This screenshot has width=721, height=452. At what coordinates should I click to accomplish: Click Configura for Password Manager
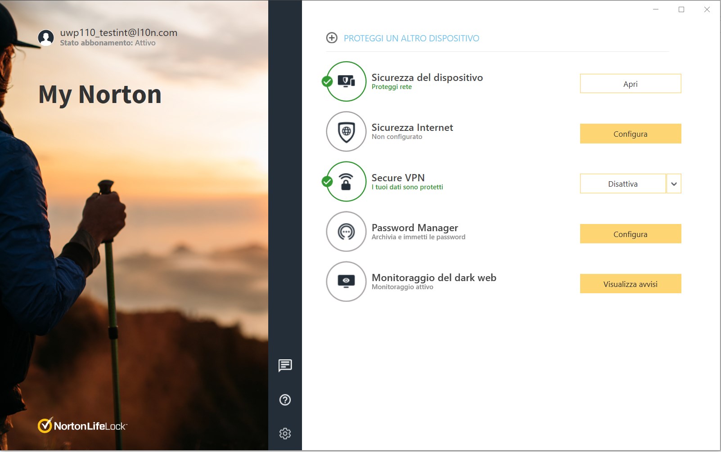pyautogui.click(x=630, y=234)
